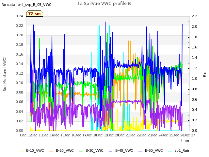Click the Dec 12 date tick label

[25, 135]
